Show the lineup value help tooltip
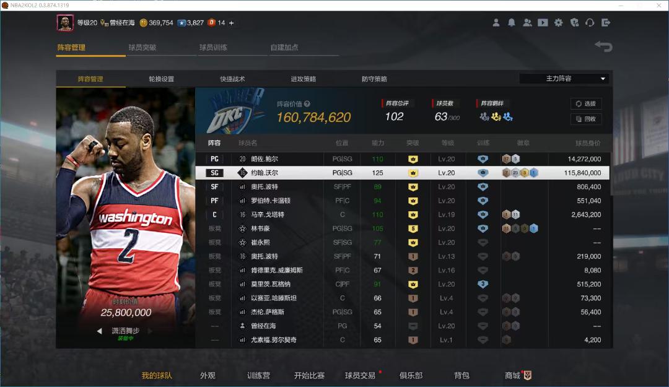Screen dimensions: 669x387 (307, 103)
